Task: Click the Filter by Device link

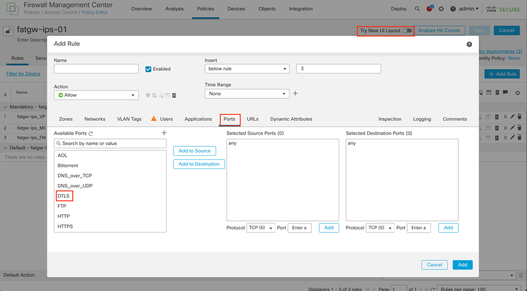Action: (x=23, y=74)
